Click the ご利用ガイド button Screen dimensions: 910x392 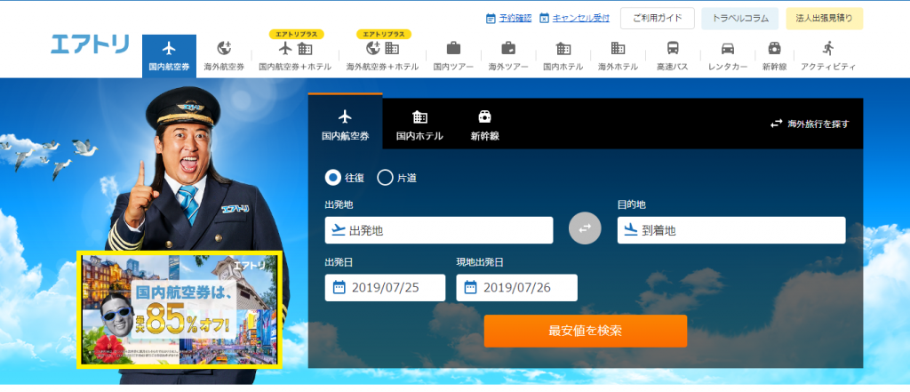[x=658, y=18]
